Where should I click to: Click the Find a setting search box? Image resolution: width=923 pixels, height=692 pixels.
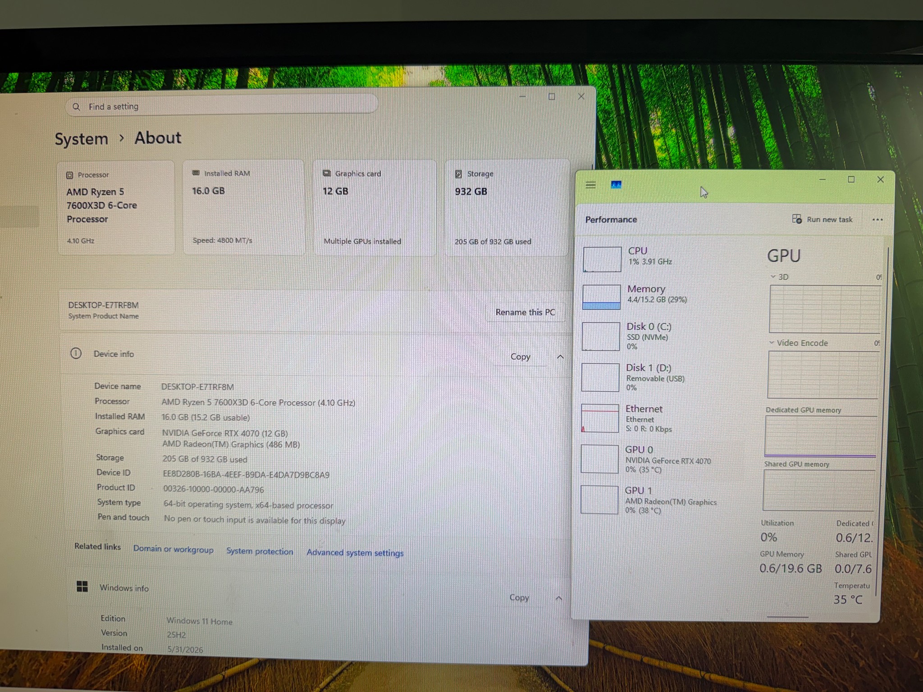(x=221, y=106)
